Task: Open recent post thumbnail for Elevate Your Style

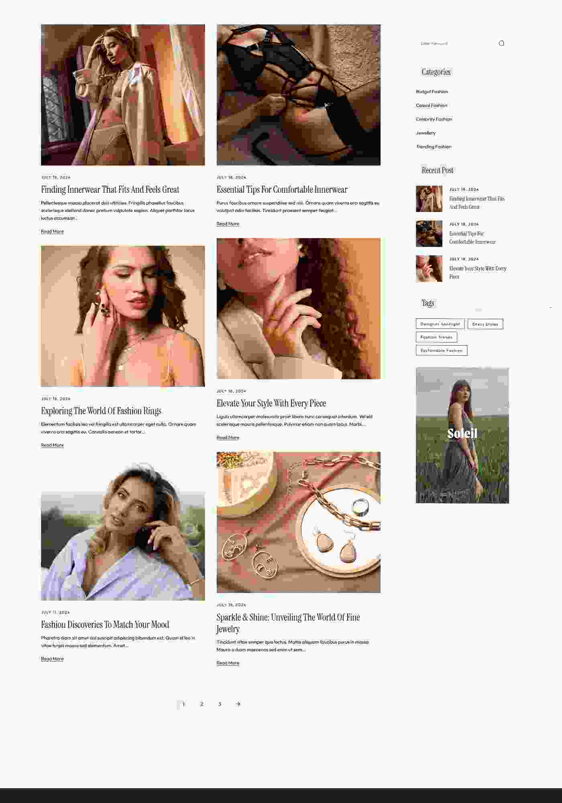Action: click(429, 269)
